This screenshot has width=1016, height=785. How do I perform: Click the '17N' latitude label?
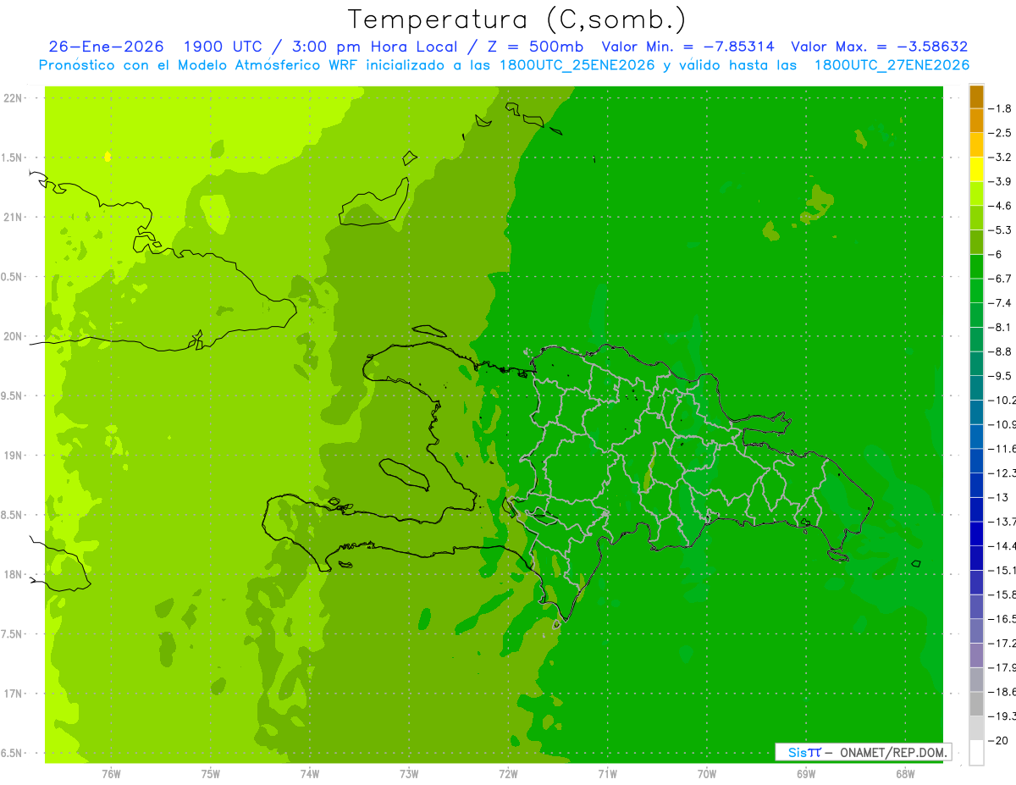(x=13, y=694)
